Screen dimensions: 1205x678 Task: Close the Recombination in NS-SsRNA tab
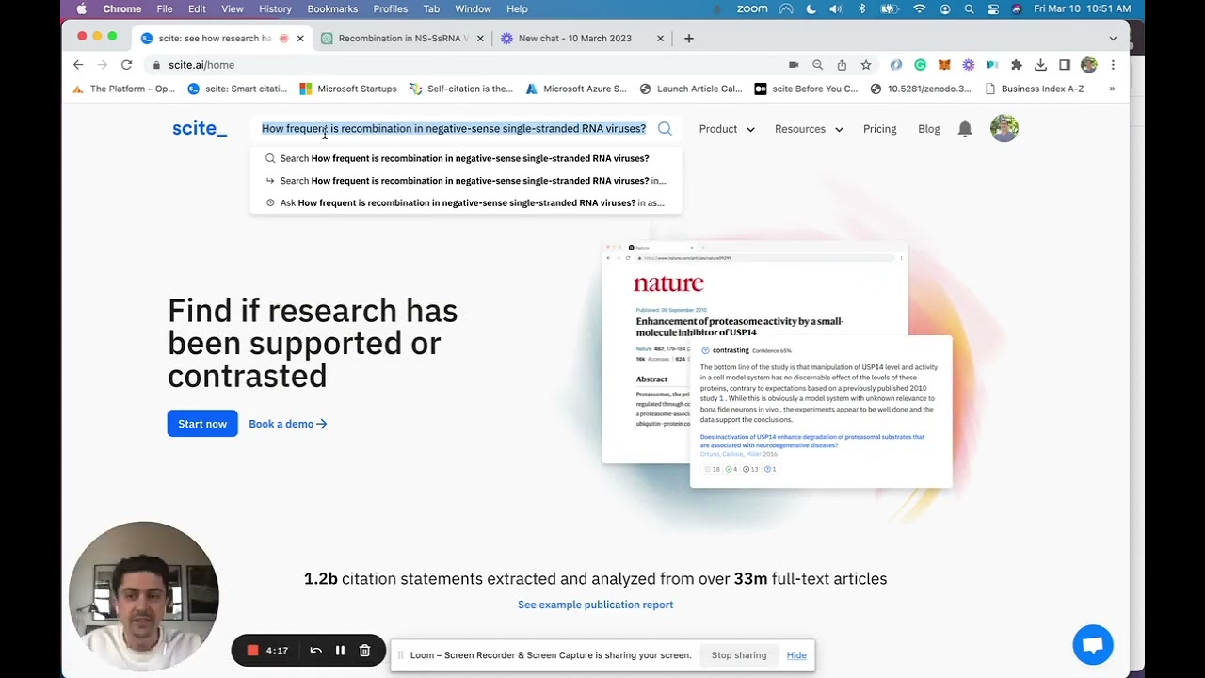pyautogui.click(x=480, y=39)
